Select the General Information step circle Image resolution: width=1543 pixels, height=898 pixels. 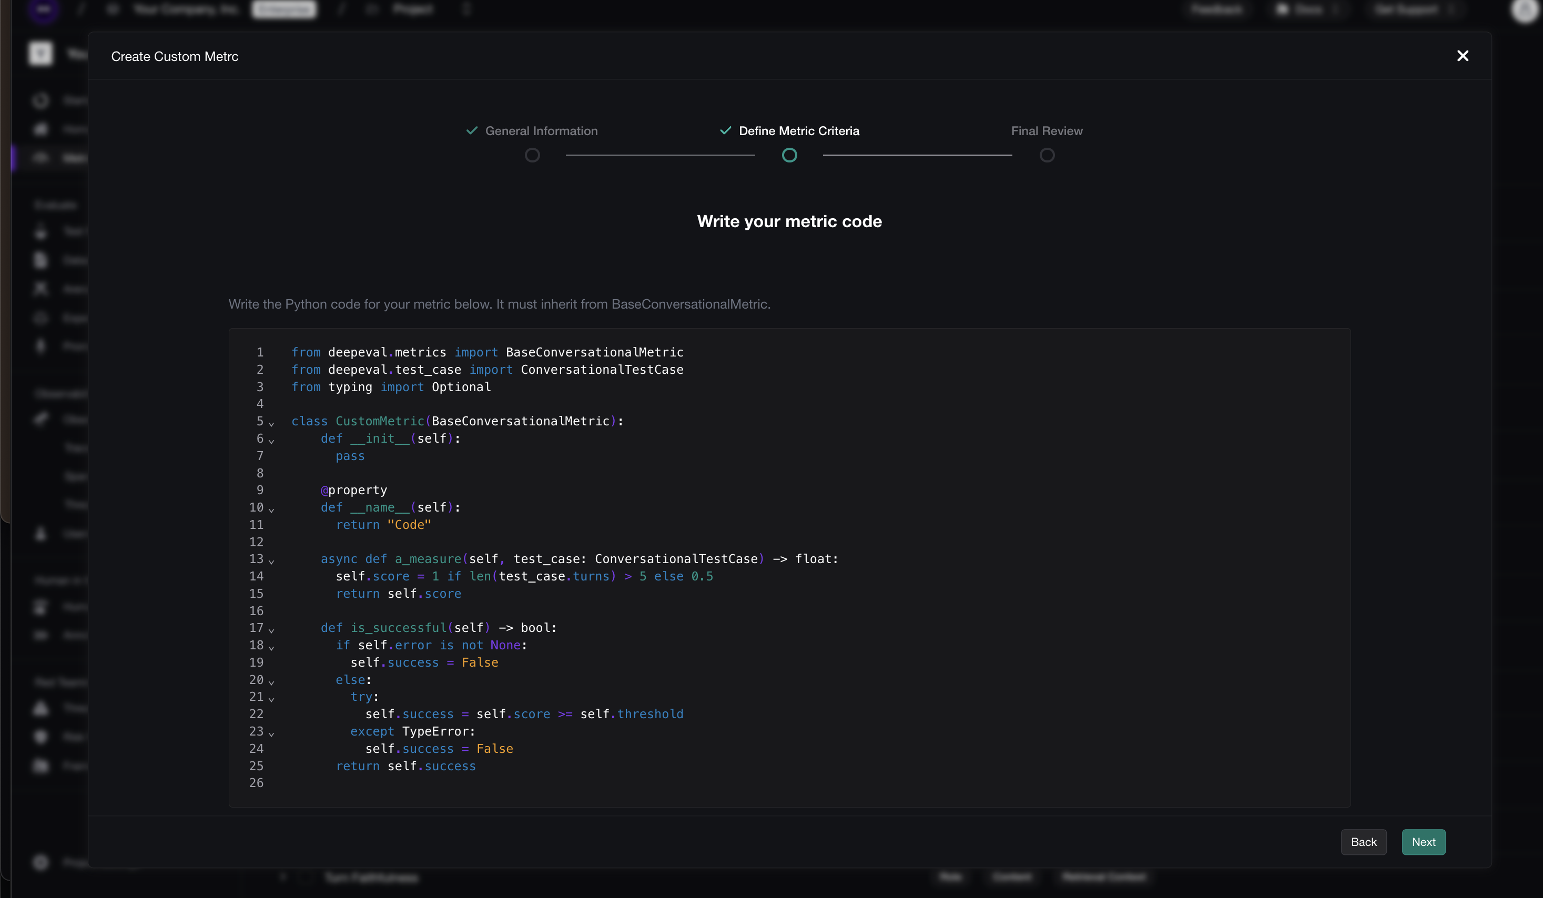click(532, 156)
